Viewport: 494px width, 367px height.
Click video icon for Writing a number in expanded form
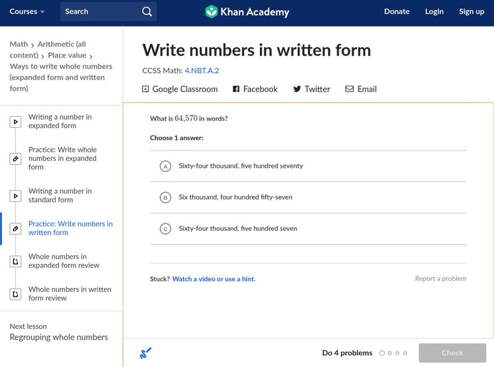pyautogui.click(x=15, y=122)
